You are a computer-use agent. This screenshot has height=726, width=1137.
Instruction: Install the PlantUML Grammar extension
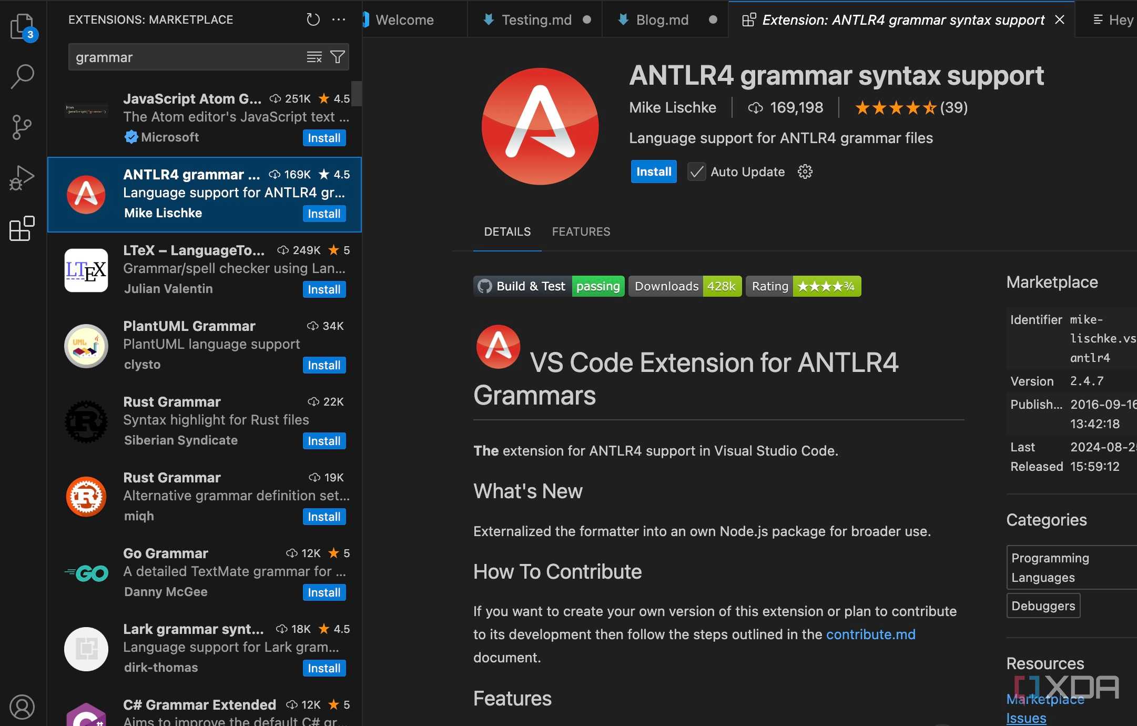point(324,365)
